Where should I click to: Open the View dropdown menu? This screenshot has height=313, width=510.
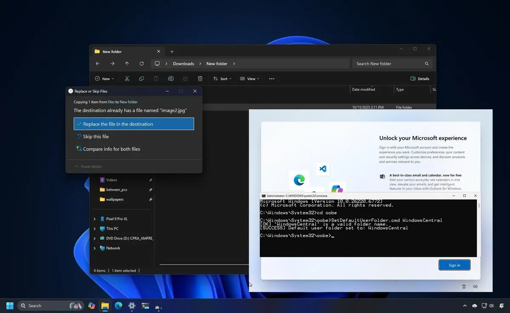click(249, 79)
